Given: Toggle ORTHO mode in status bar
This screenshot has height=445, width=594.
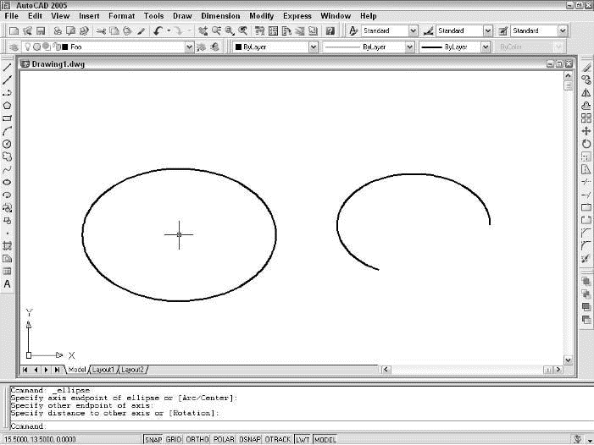Looking at the screenshot, I should coord(198,439).
